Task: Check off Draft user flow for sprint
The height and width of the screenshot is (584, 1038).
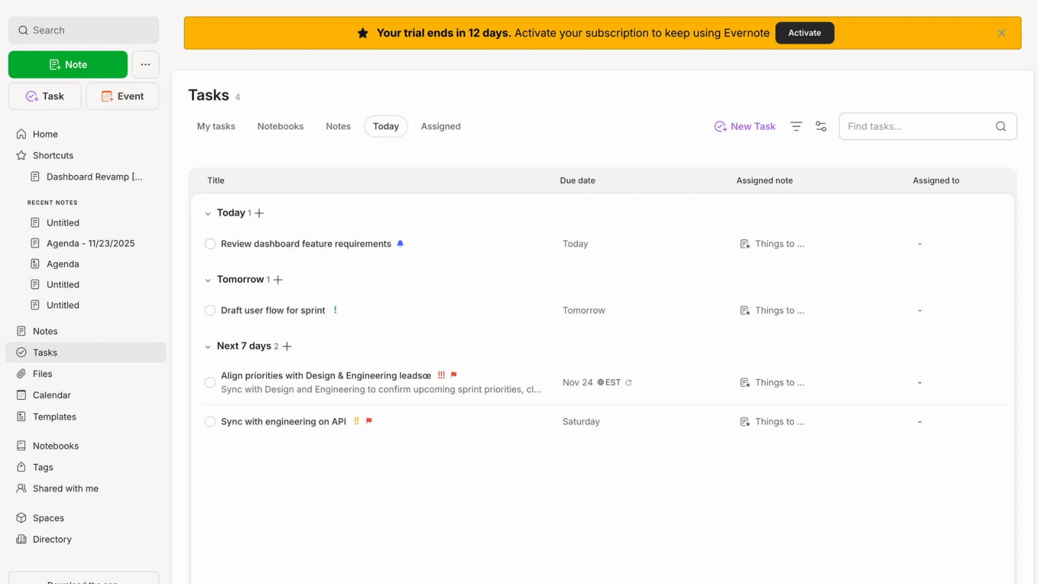Action: pos(210,310)
